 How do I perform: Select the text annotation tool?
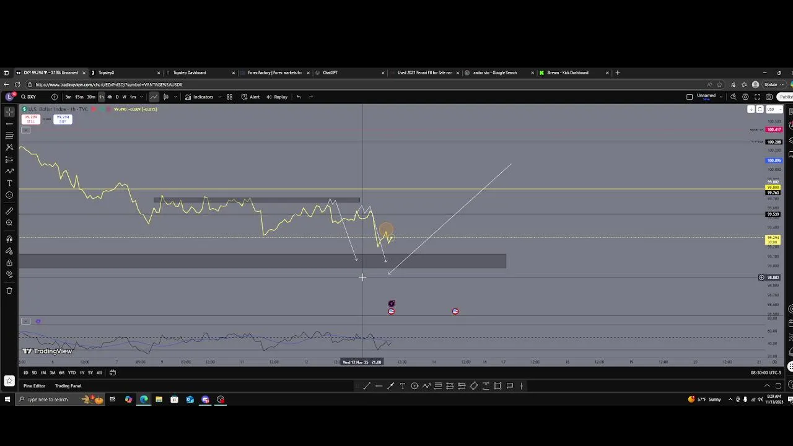coord(9,183)
